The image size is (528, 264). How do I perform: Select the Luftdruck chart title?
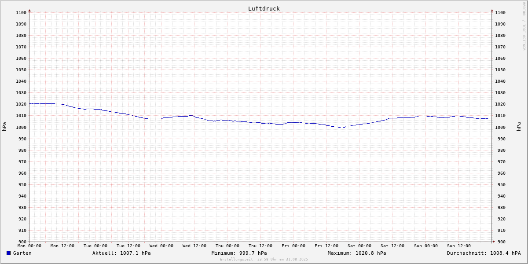tap(264, 8)
